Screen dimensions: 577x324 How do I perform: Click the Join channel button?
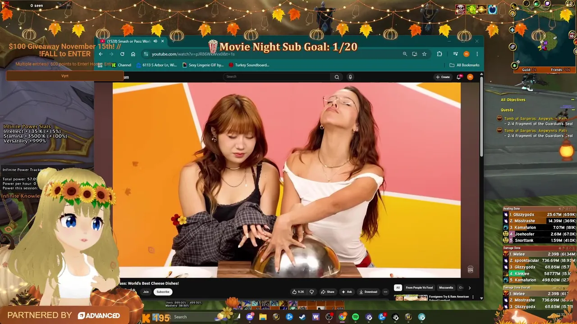click(146, 292)
